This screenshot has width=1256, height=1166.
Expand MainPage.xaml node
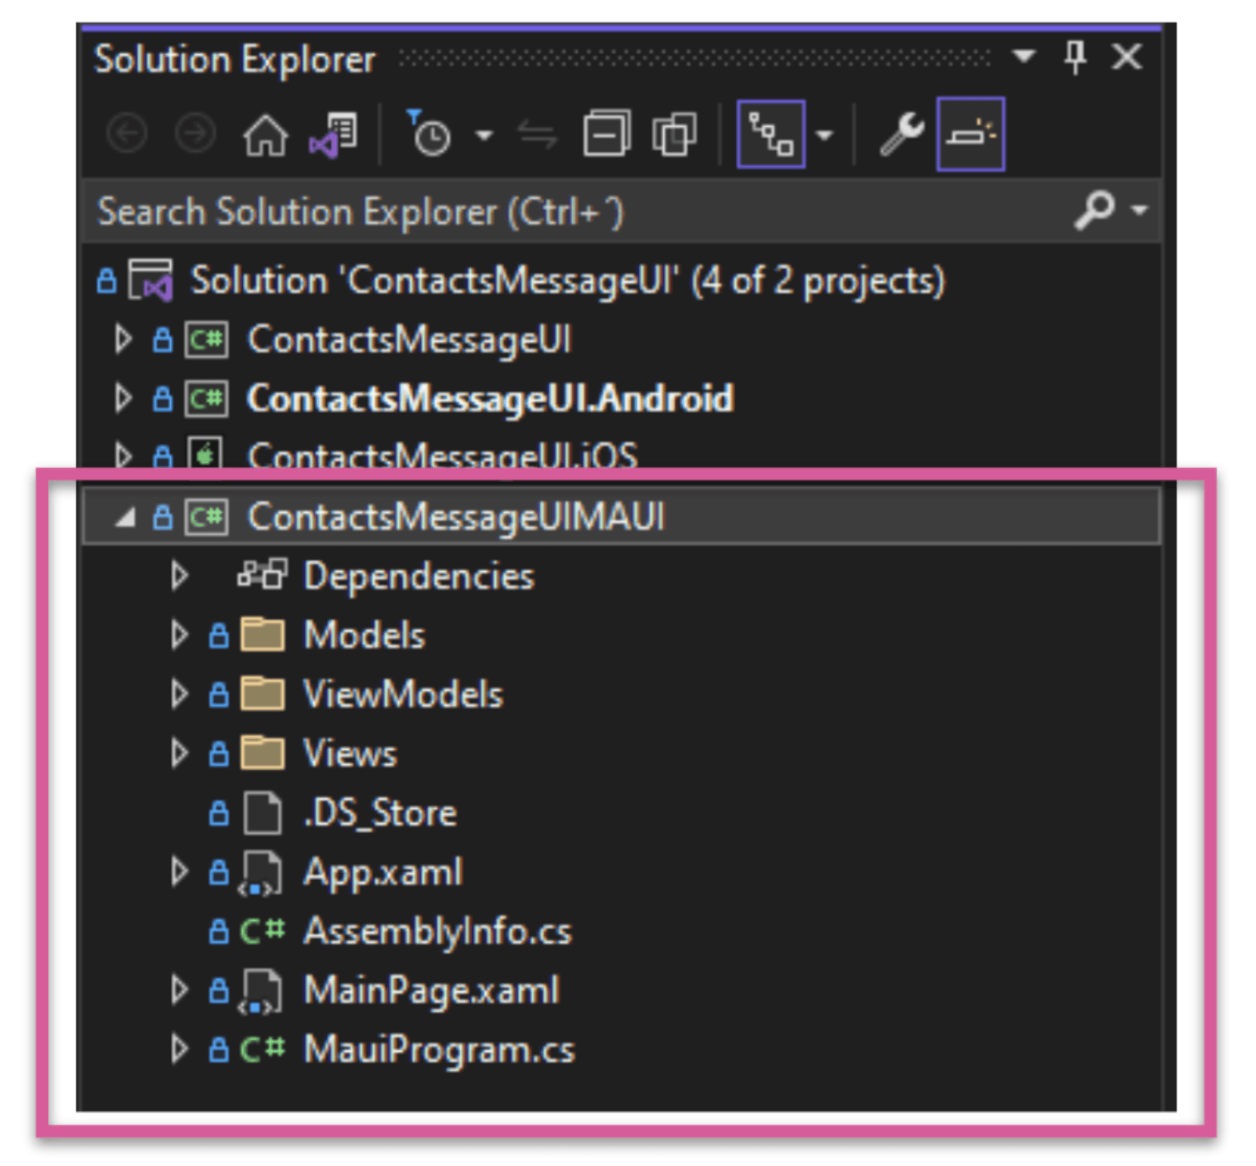(x=179, y=990)
